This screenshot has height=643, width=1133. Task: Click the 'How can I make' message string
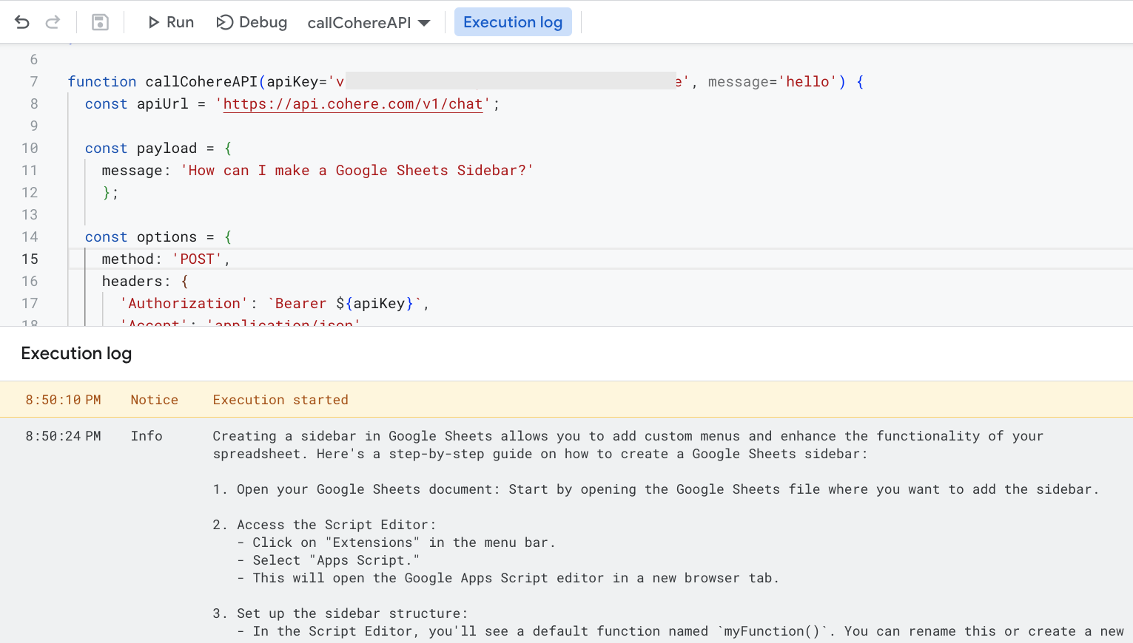click(356, 171)
